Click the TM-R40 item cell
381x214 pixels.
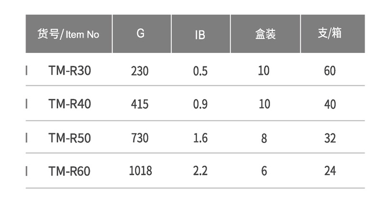point(70,104)
